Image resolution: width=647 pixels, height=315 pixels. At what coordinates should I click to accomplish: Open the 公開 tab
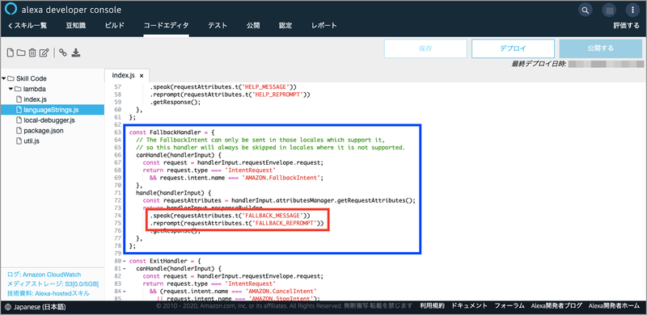pyautogui.click(x=253, y=26)
